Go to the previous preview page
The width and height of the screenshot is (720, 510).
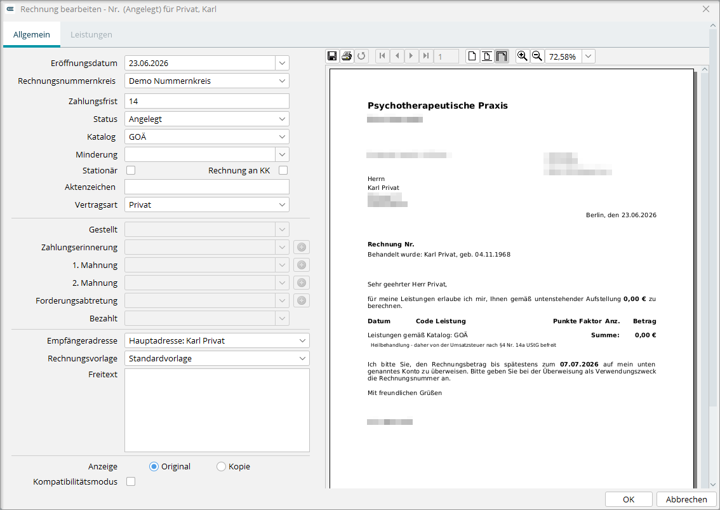397,56
